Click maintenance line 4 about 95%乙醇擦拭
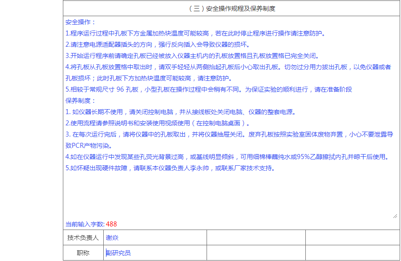The height and width of the screenshot is (261, 401). pos(226,157)
